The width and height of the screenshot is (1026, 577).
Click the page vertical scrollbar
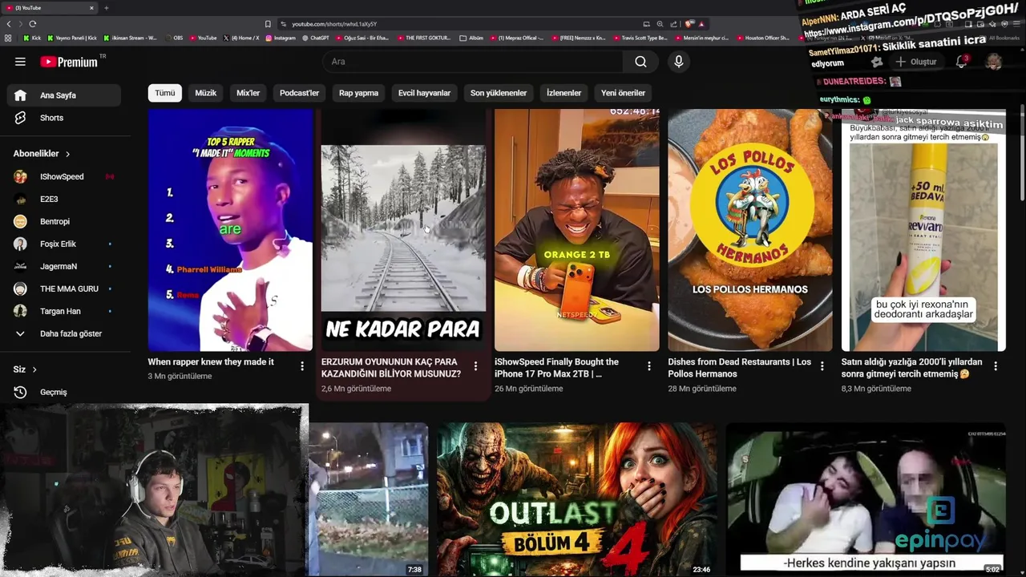pos(1021,152)
